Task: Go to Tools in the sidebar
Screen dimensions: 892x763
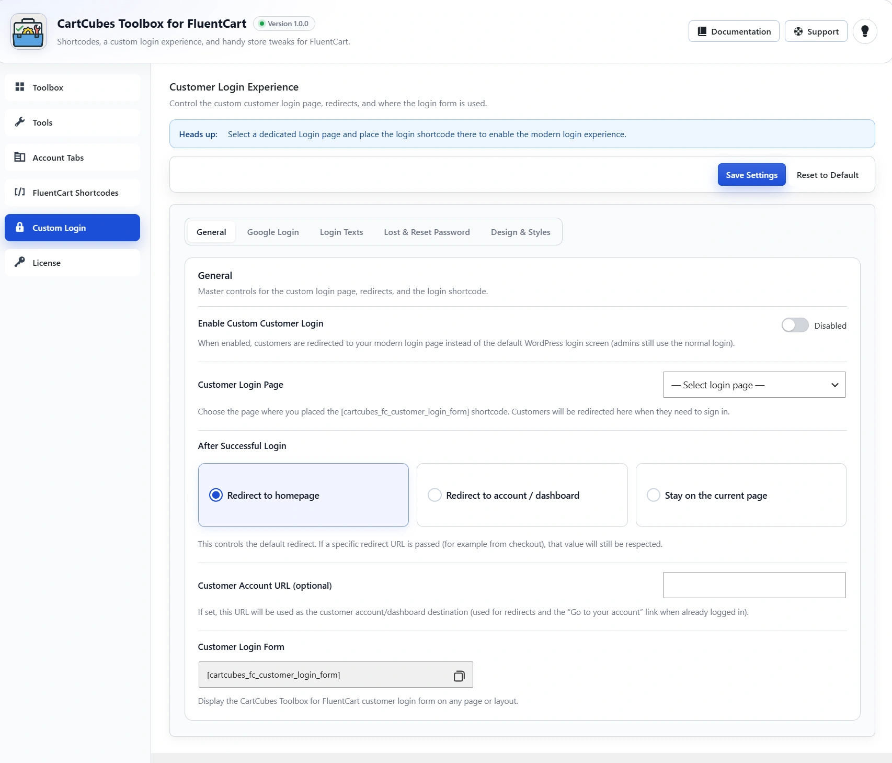Action: tap(73, 122)
